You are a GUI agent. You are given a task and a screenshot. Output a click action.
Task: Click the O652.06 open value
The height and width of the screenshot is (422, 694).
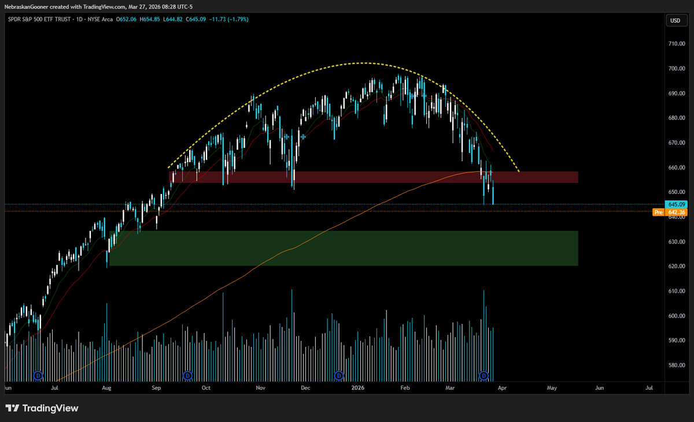(127, 20)
